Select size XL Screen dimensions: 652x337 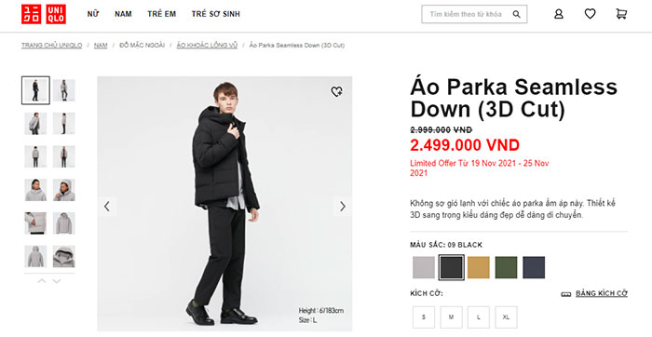tap(506, 317)
